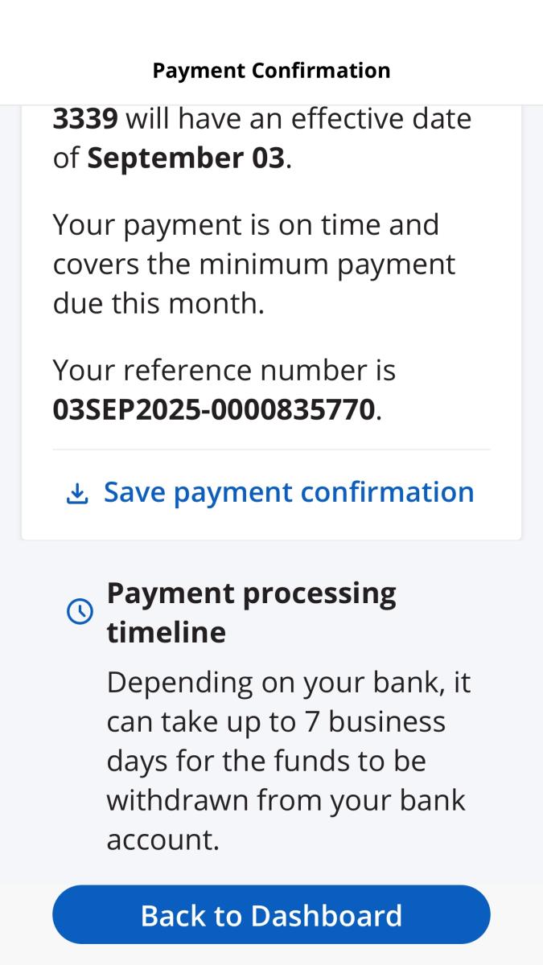Click the Payment processing timeline heading
This screenshot has height=965, width=543.
251,612
